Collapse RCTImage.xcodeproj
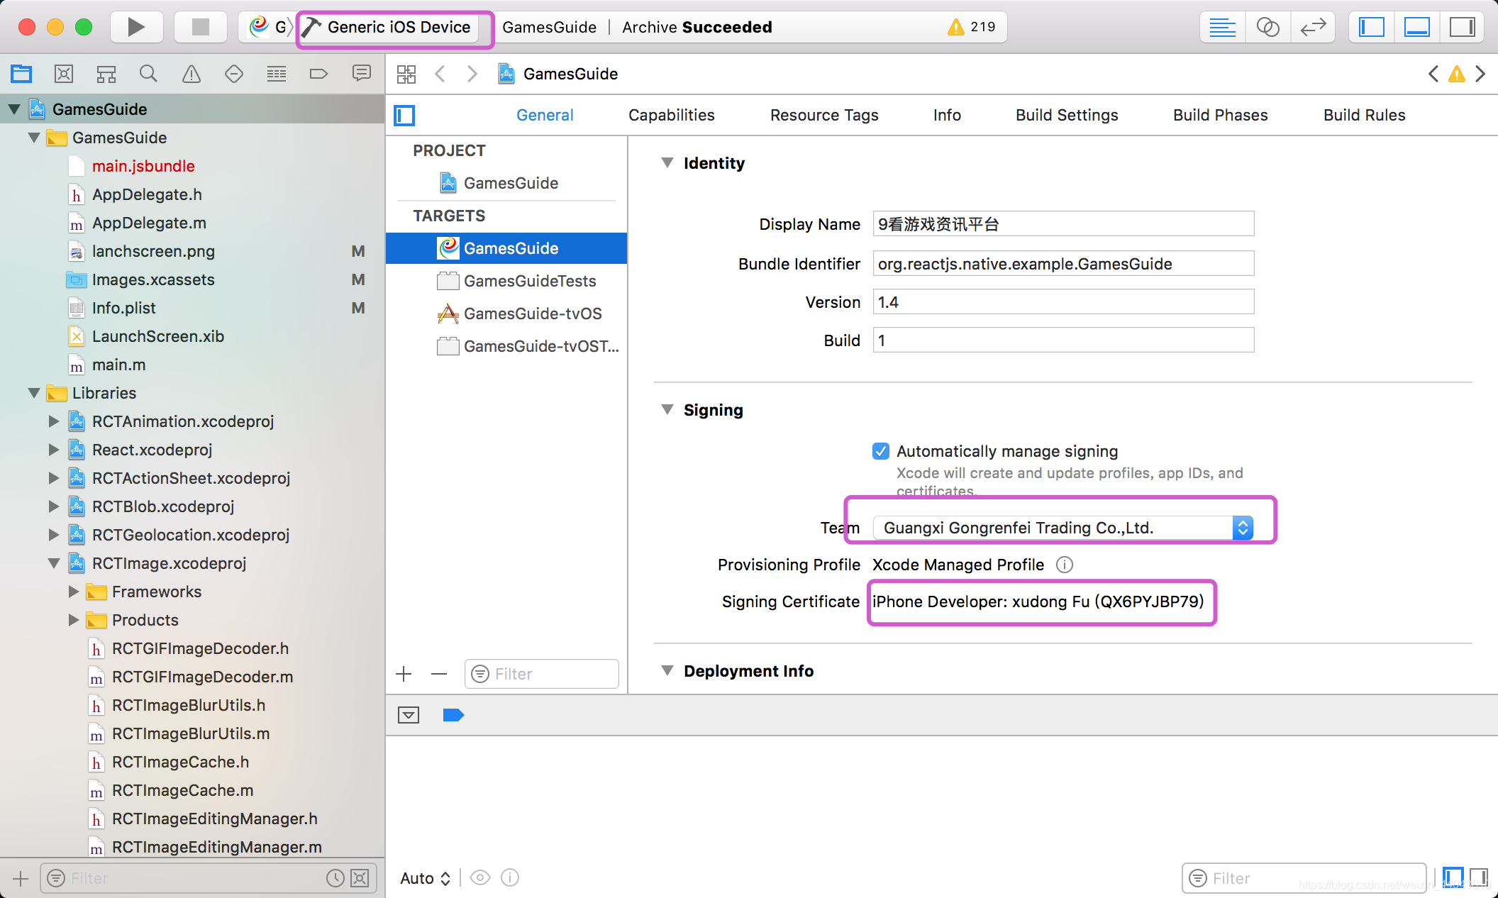Screen dimensions: 1498x898 [53, 563]
